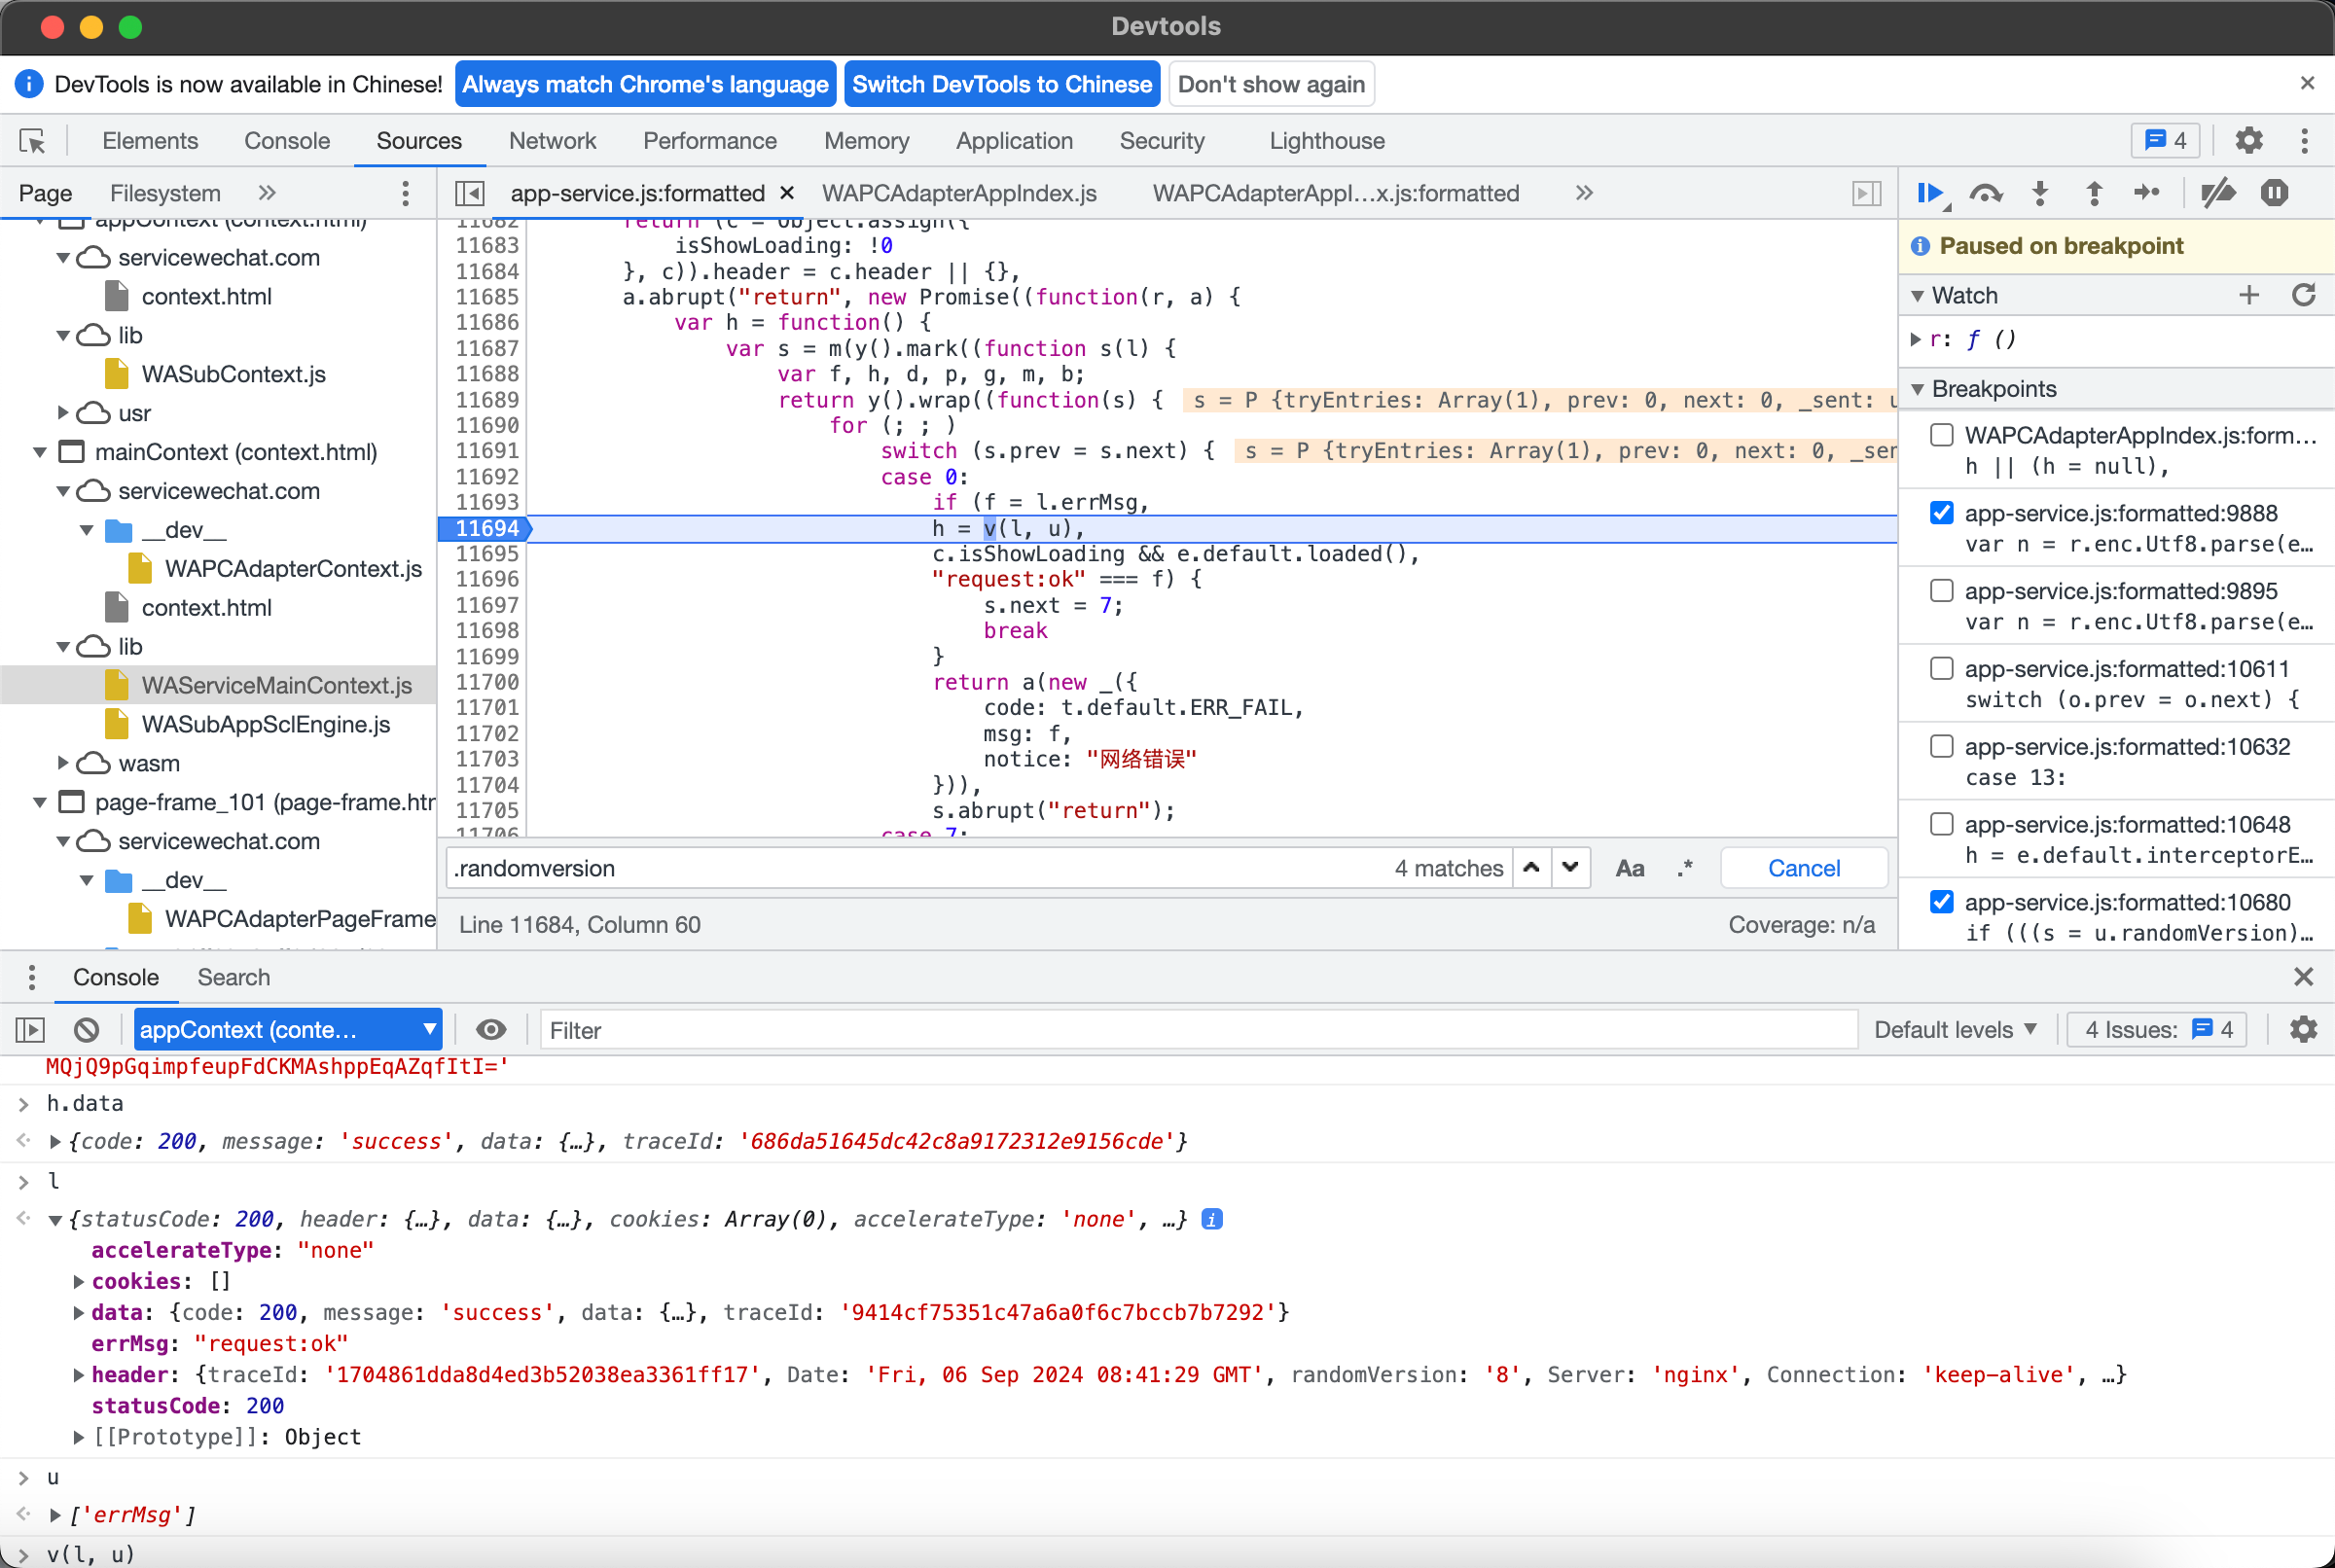
Task: Open the navigator pane three-dot menu
Action: [405, 193]
